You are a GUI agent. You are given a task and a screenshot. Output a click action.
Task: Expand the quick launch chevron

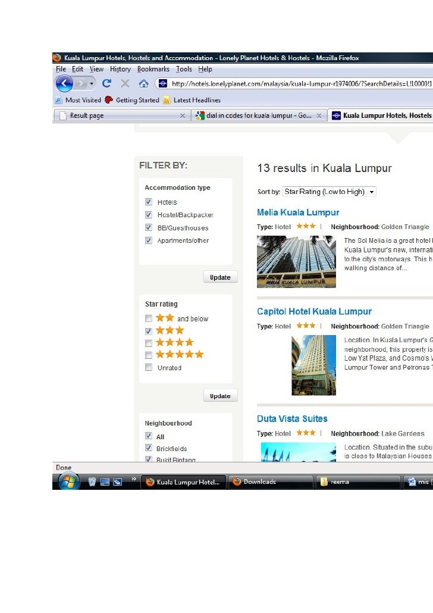click(x=134, y=479)
